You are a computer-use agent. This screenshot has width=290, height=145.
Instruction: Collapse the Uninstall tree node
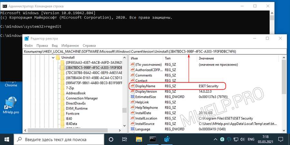click(53, 58)
